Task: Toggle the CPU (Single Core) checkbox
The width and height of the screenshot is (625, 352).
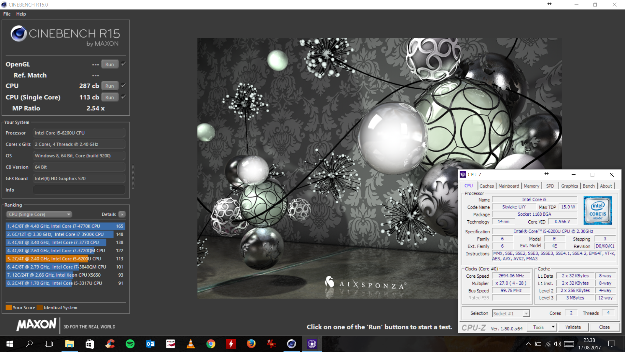Action: click(x=123, y=97)
